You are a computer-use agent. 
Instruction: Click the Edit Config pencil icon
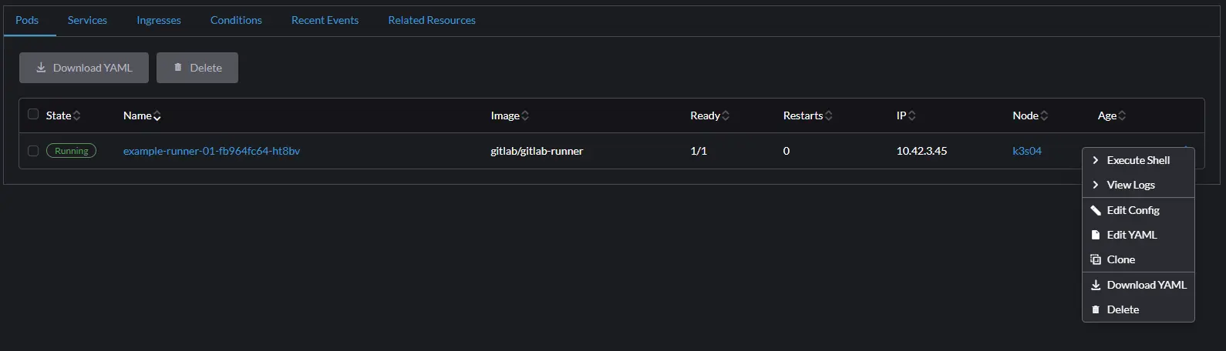[x=1095, y=210]
